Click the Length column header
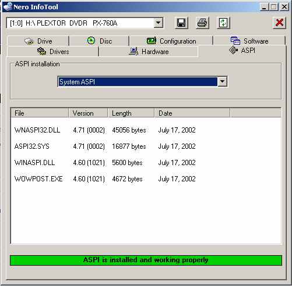Viewport: 292px width, 286px height. pyautogui.click(x=131, y=113)
